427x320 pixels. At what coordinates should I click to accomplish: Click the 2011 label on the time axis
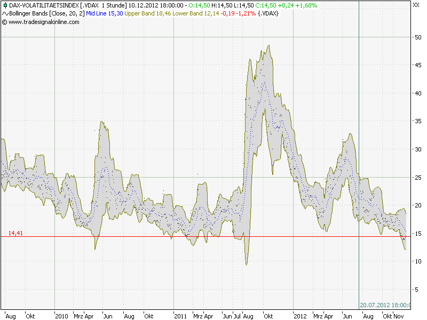click(x=180, y=316)
